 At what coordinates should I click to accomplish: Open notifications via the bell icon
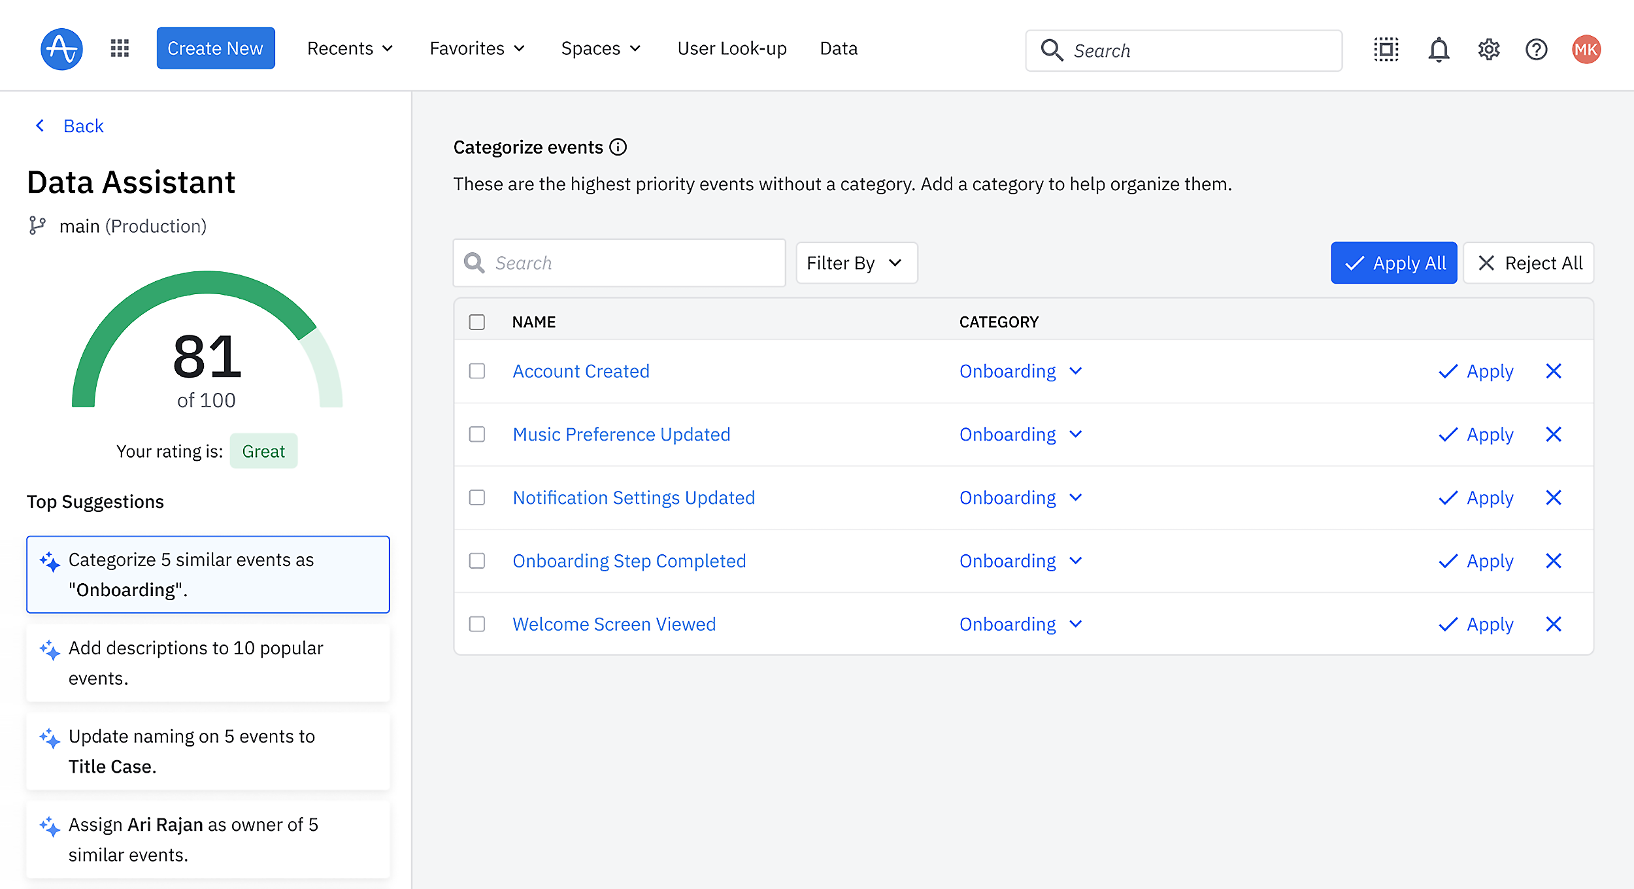coord(1439,49)
